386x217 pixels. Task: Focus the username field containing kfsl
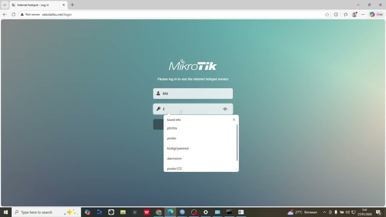click(193, 93)
